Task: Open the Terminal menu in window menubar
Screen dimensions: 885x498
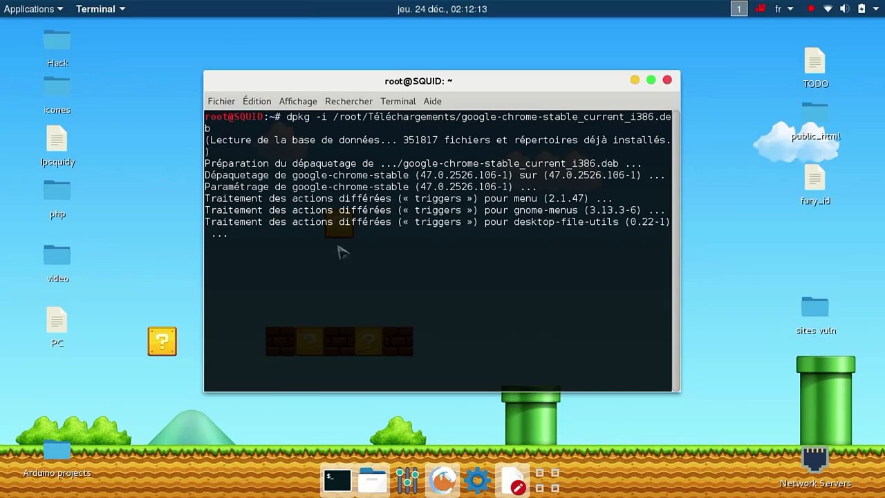Action: click(x=398, y=101)
